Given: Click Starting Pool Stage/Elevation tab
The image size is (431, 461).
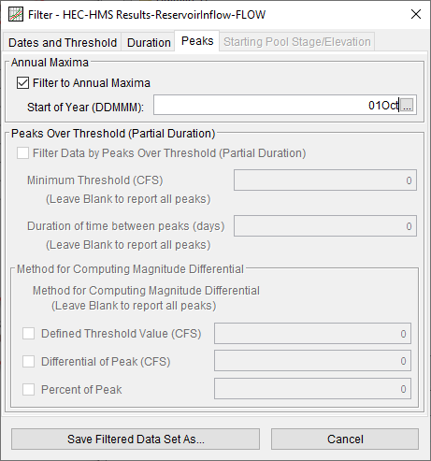Looking at the screenshot, I should pos(297,42).
